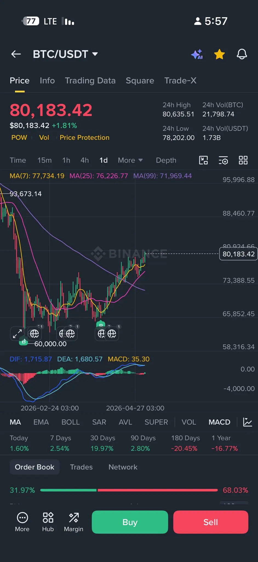Tap the MA(25) value label
This screenshot has height=562, width=258.
point(99,176)
